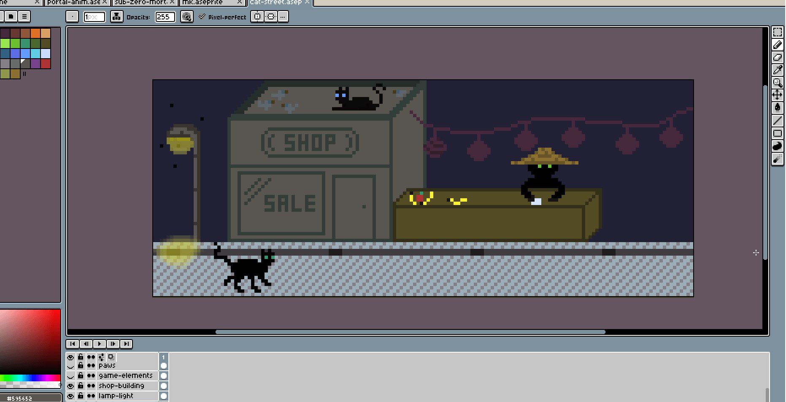Go to the first frame
Image resolution: width=786 pixels, height=402 pixels.
(x=73, y=344)
